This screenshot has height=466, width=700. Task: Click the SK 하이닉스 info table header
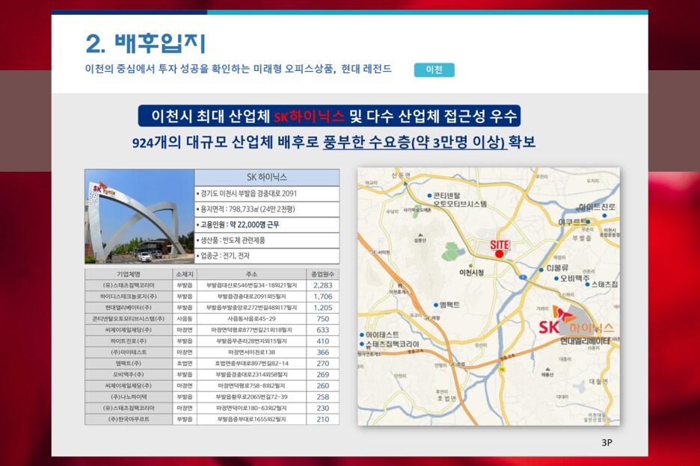click(x=266, y=178)
